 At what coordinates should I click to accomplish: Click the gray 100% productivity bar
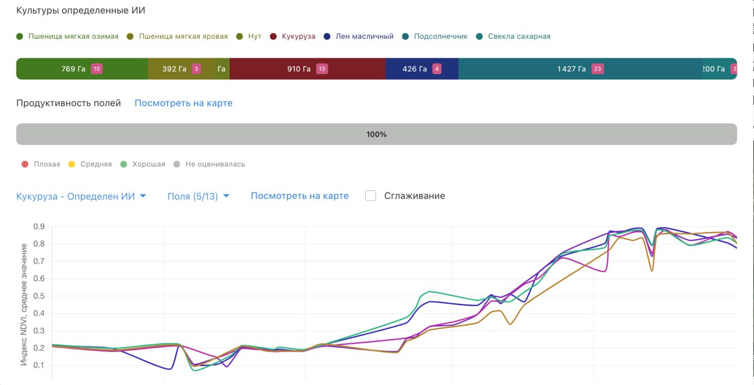click(x=376, y=134)
